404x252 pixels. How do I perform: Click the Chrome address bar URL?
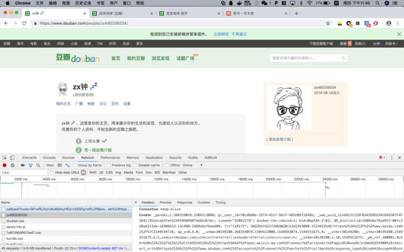[x=84, y=24]
